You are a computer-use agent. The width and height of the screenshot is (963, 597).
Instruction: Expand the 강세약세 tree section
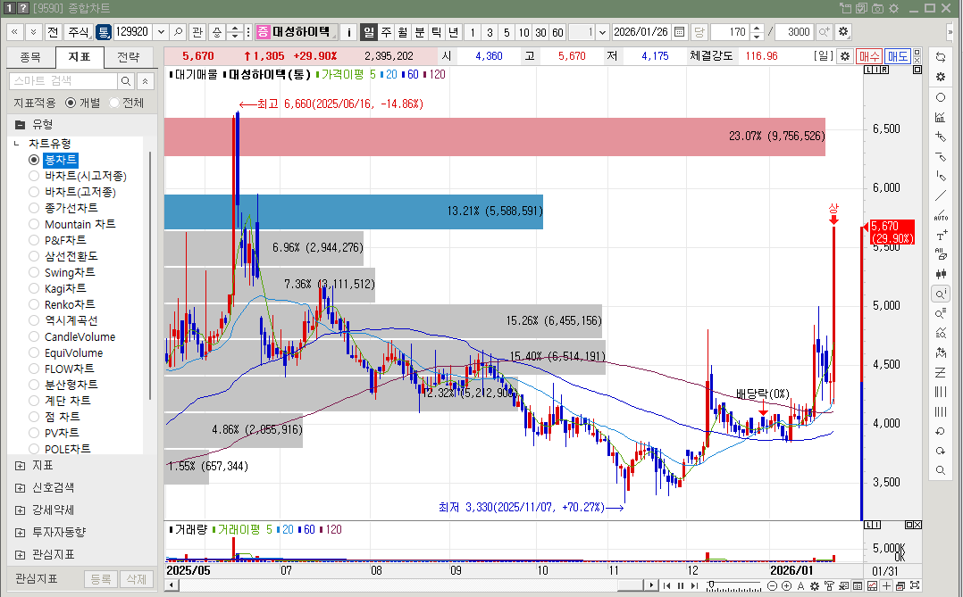click(21, 510)
